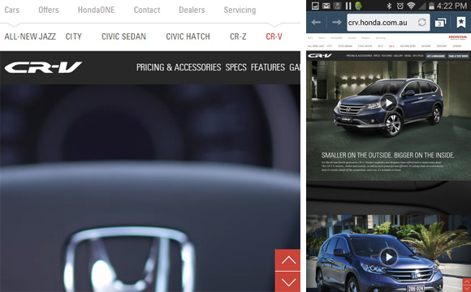Tap the Wi-Fi icon in the status bar
Screen dimensions: 471x292
411,6
